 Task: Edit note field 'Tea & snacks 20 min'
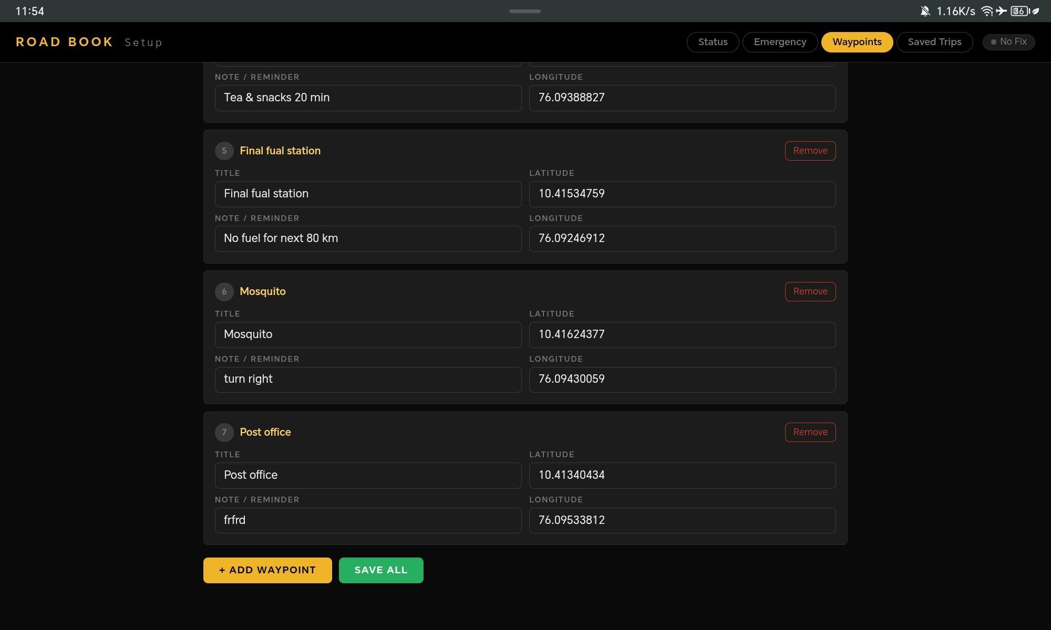pyautogui.click(x=368, y=98)
